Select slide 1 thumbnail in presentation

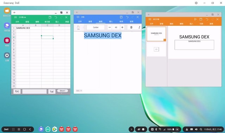click(x=156, y=34)
